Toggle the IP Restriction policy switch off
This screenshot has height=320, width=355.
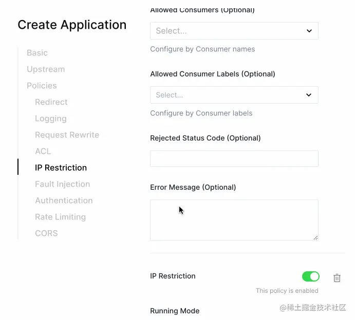point(310,277)
